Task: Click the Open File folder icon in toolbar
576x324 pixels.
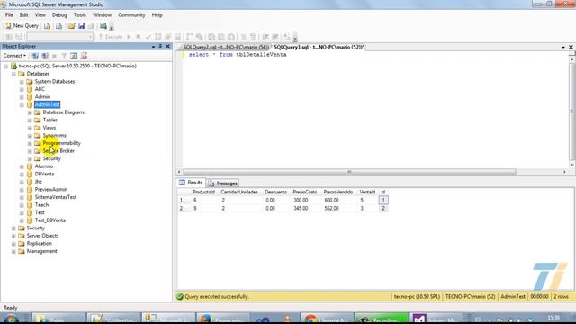Action: click(72, 26)
